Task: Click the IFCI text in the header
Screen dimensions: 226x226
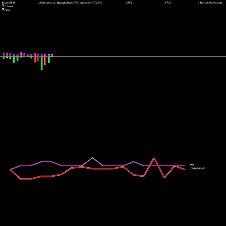Action: point(129,3)
